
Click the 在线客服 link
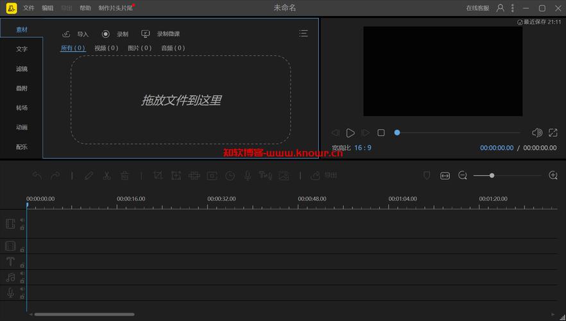click(477, 8)
